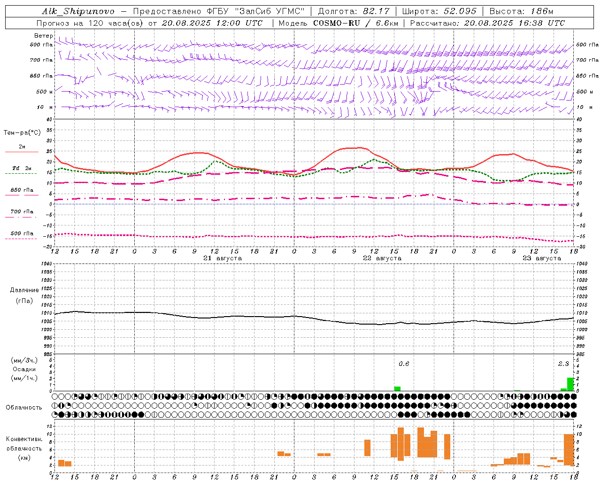
Task: Click the Широта: 52.095 value
Action: tap(439, 11)
